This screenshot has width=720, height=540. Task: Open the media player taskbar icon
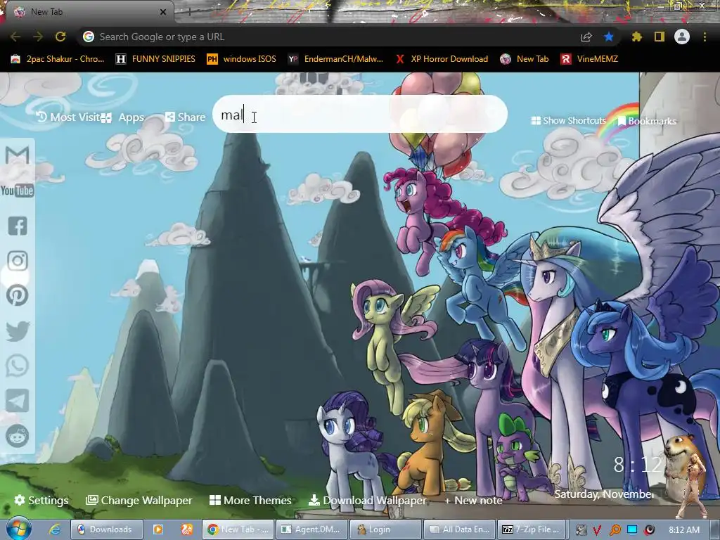[x=158, y=529]
